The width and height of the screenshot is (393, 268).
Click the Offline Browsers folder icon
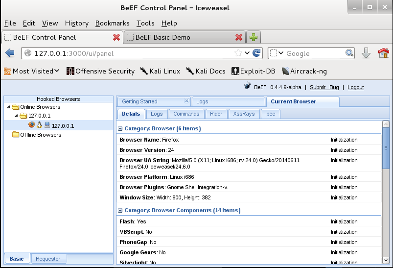[16, 135]
